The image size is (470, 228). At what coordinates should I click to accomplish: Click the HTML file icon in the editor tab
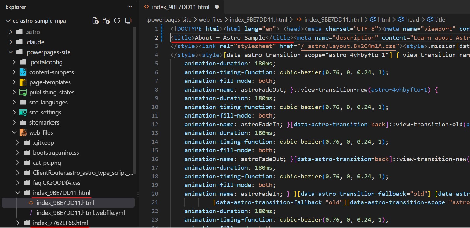[146, 7]
